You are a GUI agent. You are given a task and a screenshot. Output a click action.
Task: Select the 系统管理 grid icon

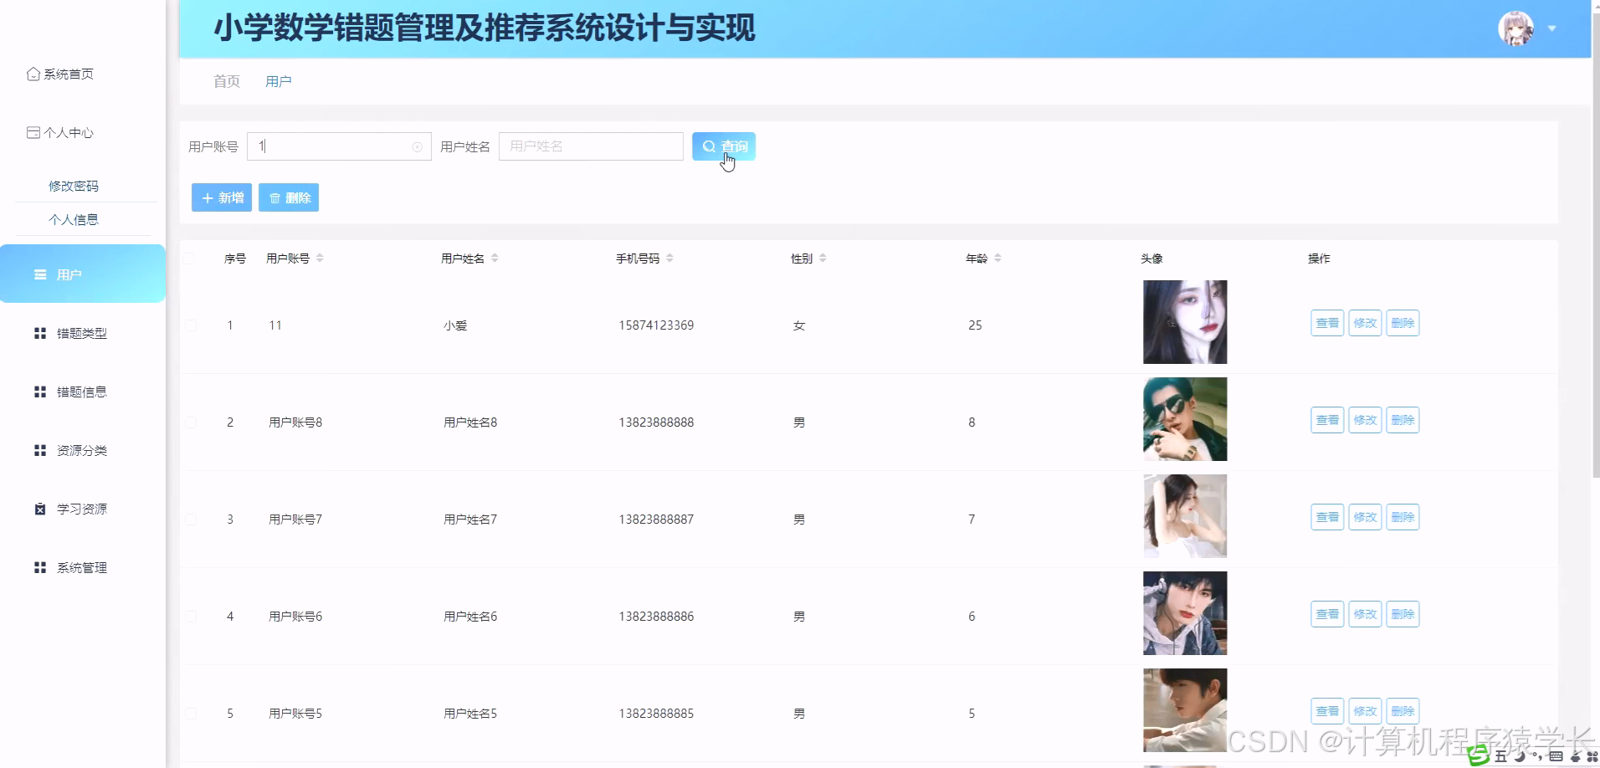coord(40,567)
